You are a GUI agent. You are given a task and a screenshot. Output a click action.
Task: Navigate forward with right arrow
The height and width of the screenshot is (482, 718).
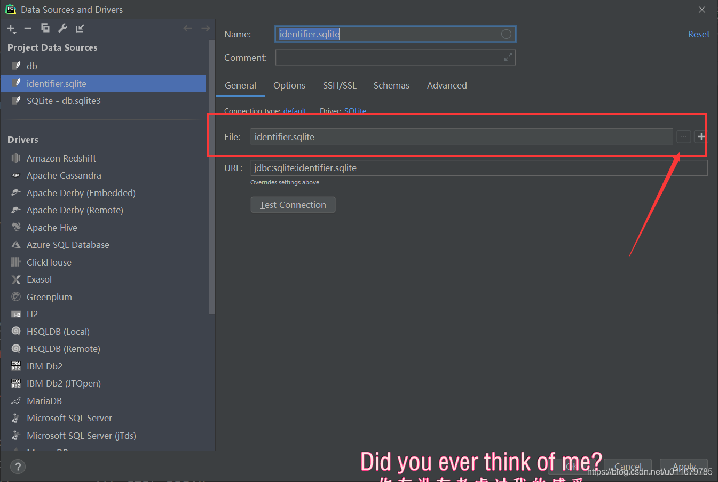tap(205, 28)
